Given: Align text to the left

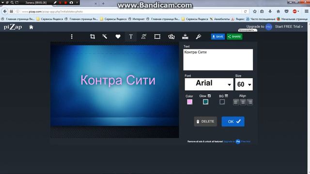Looking at the screenshot, I should click(236, 102).
